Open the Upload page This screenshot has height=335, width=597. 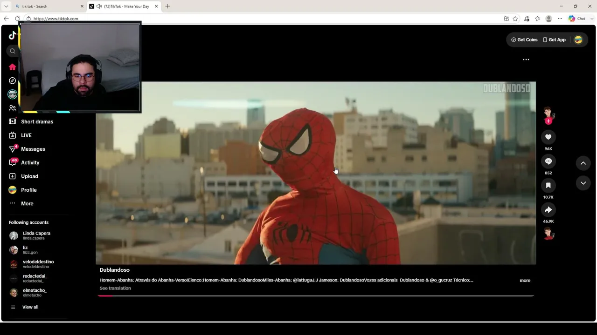[x=23, y=176]
